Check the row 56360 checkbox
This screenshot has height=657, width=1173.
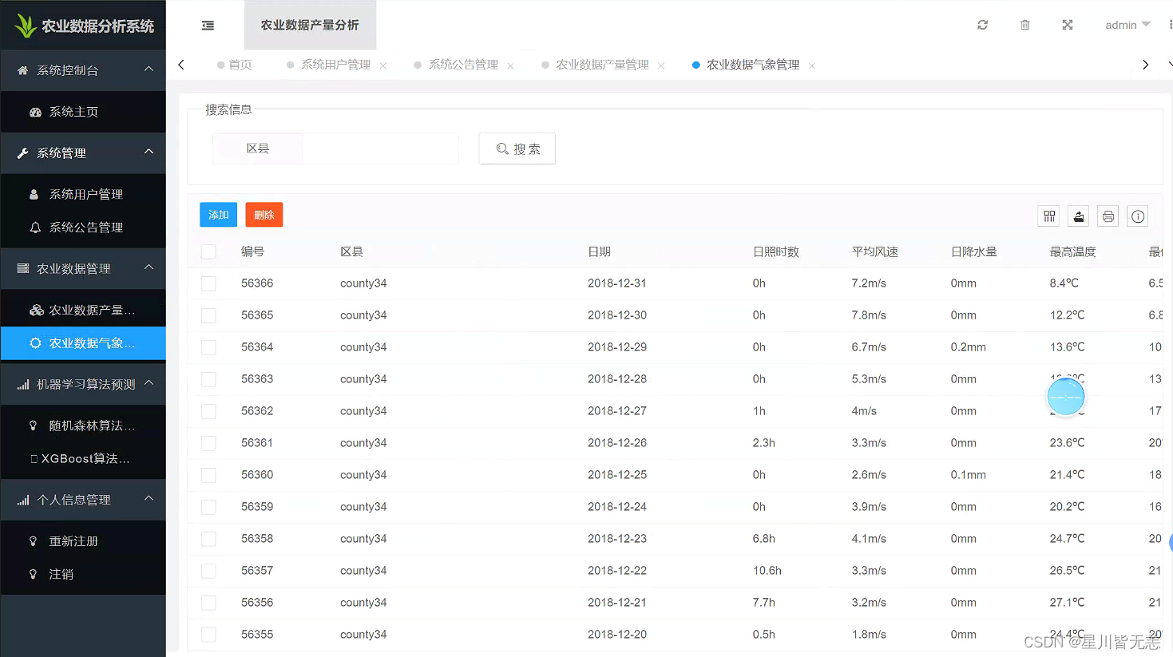208,475
